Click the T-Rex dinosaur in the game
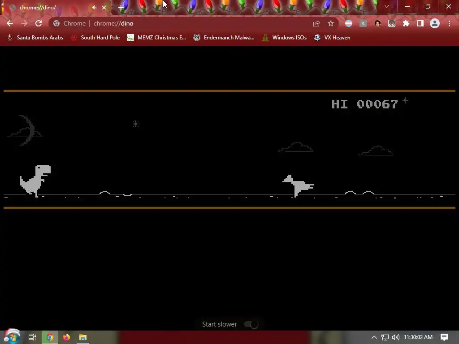 [x=35, y=181]
